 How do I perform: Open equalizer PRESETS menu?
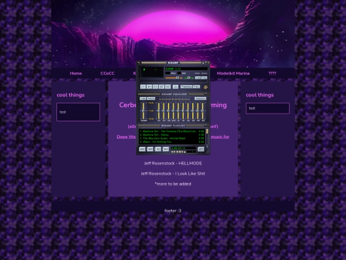coord(201,98)
